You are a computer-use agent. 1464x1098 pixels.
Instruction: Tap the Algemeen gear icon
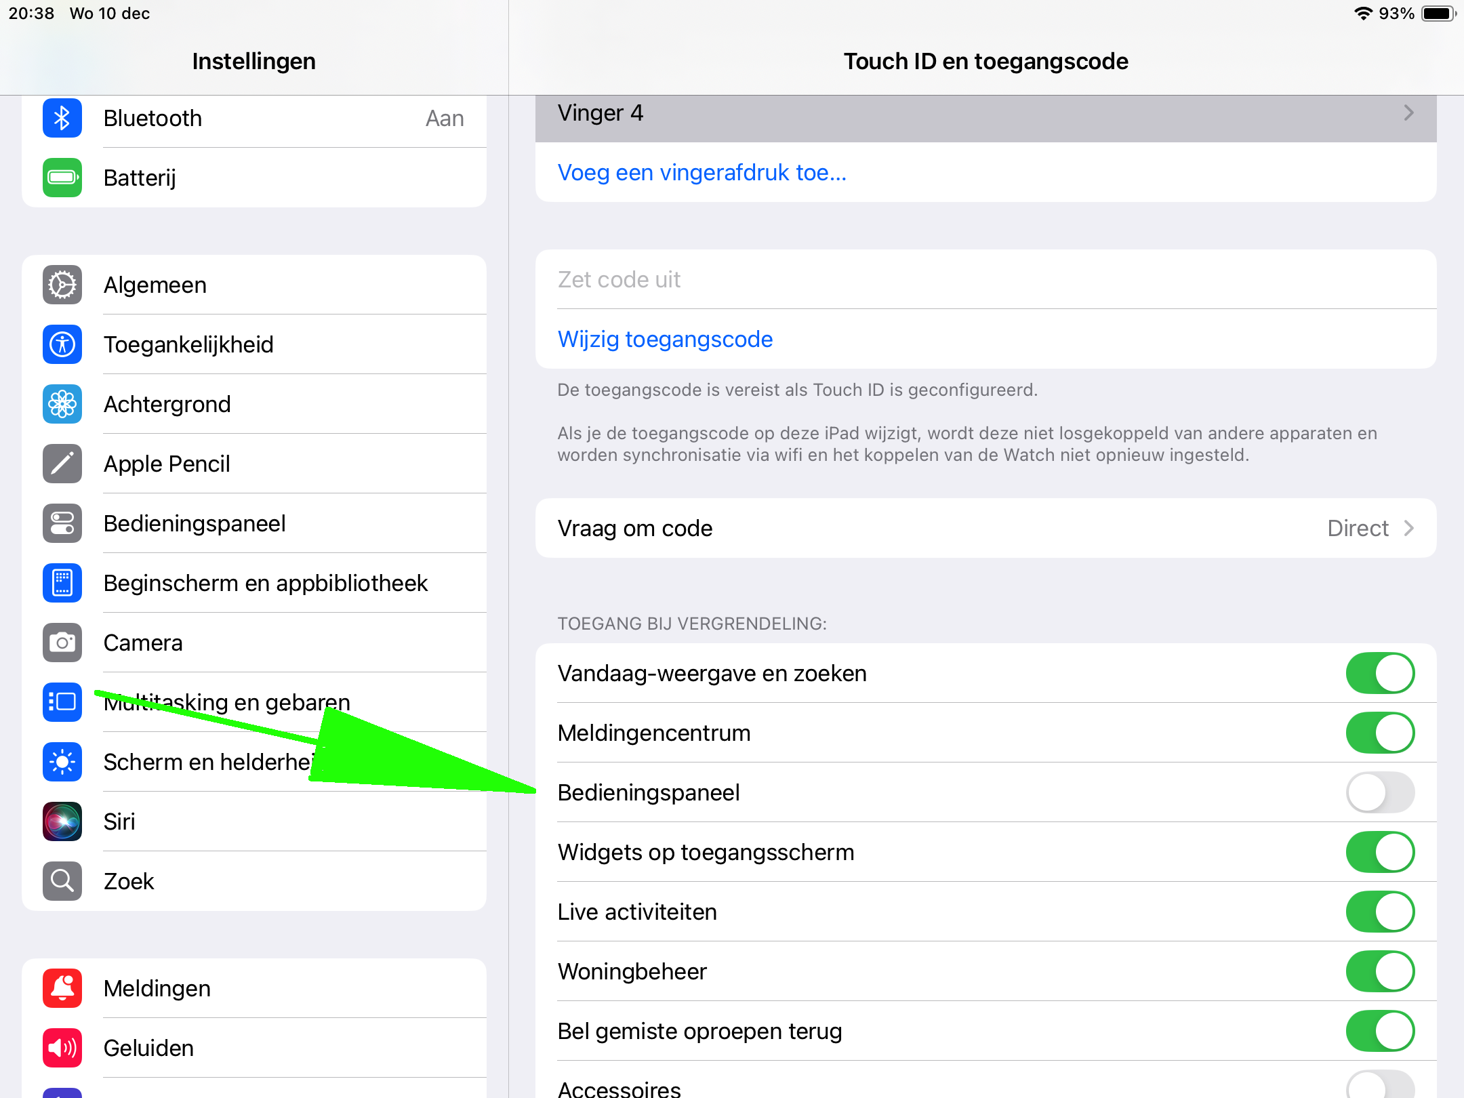(62, 285)
